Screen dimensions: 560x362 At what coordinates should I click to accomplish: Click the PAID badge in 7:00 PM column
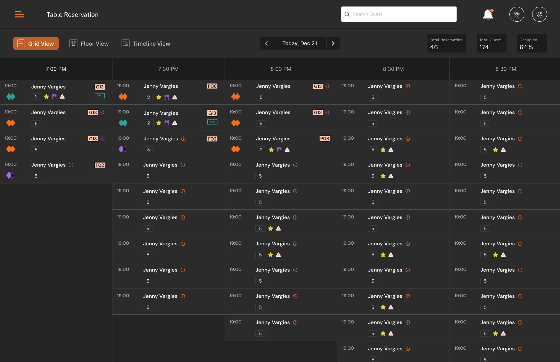pos(100,96)
